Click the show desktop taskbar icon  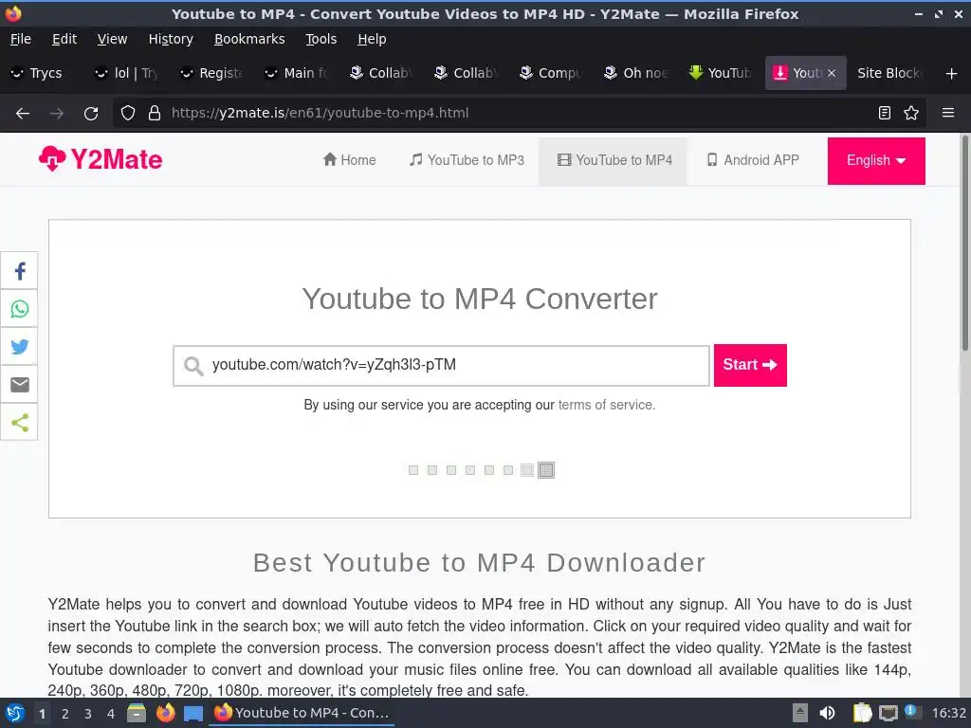click(x=193, y=713)
